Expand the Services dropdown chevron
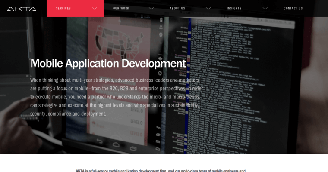Screen dimensions: 328x172 point(94,9)
